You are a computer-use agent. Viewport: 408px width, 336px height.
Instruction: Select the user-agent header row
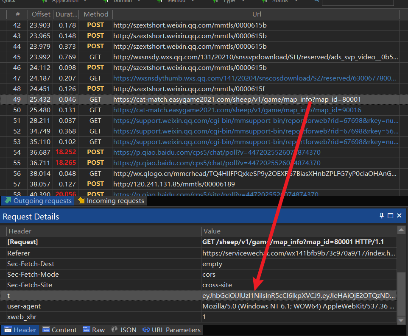point(104,306)
